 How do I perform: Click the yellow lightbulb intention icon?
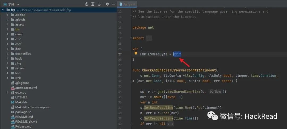coord(136,54)
